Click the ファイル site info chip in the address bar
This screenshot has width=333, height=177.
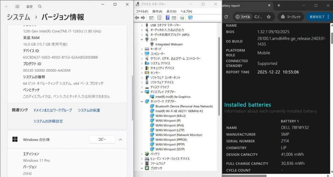tap(243, 17)
